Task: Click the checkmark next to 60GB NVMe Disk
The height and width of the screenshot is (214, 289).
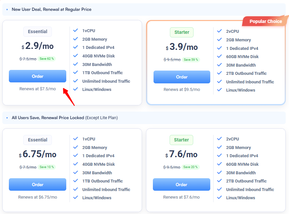Action: [x=219, y=56]
